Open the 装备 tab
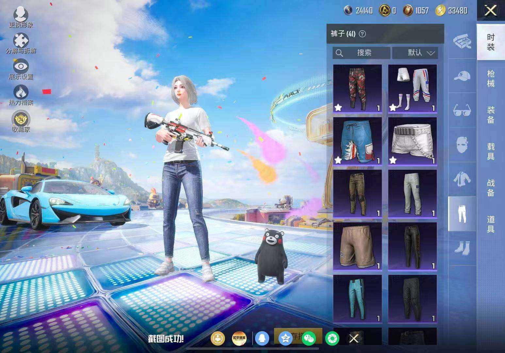This screenshot has height=353, width=505. [x=491, y=115]
